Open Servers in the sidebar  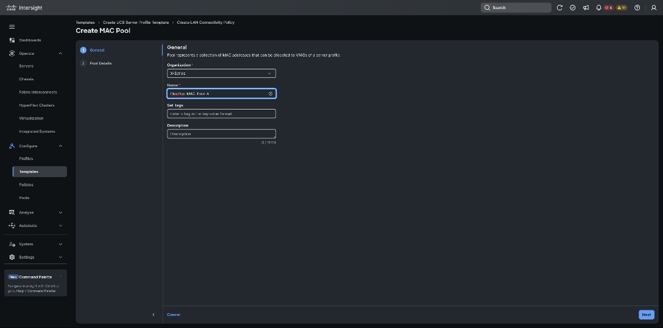pyautogui.click(x=26, y=66)
